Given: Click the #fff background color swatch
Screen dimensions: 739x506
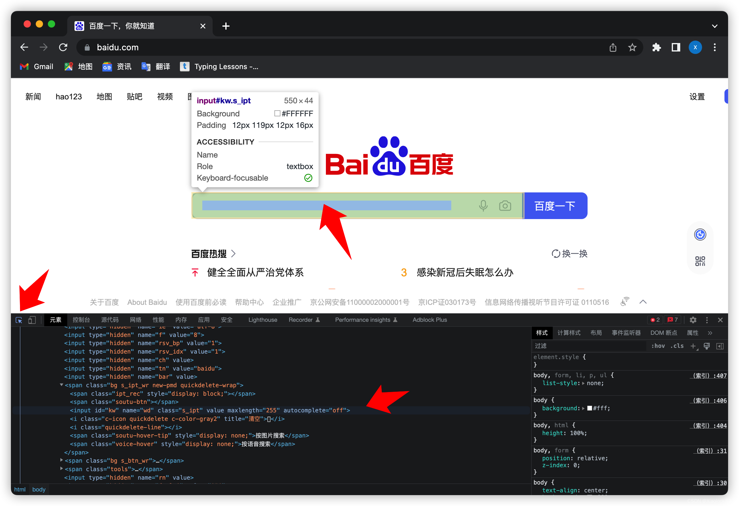Looking at the screenshot, I should pos(590,408).
